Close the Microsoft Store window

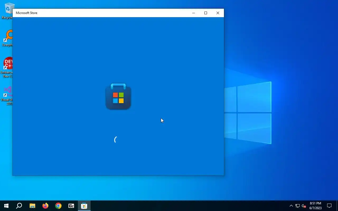tap(218, 13)
